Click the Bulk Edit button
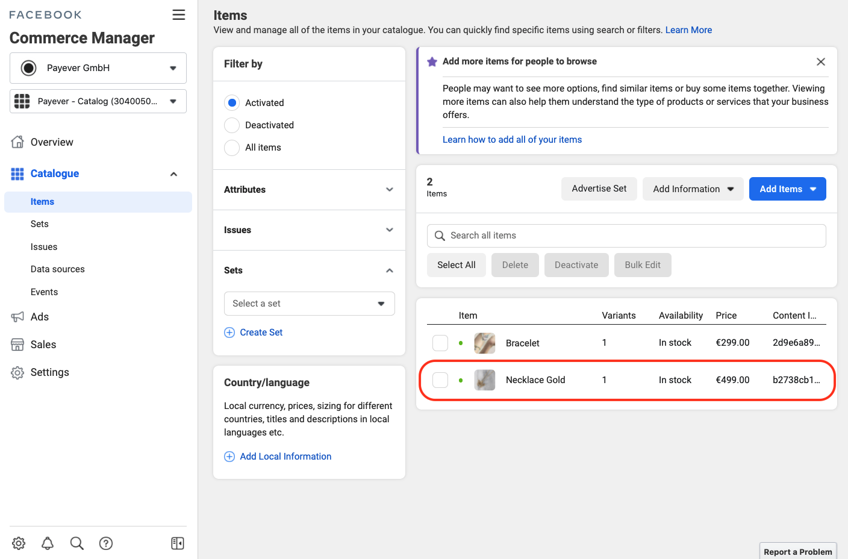This screenshot has width=848, height=559. (x=643, y=265)
